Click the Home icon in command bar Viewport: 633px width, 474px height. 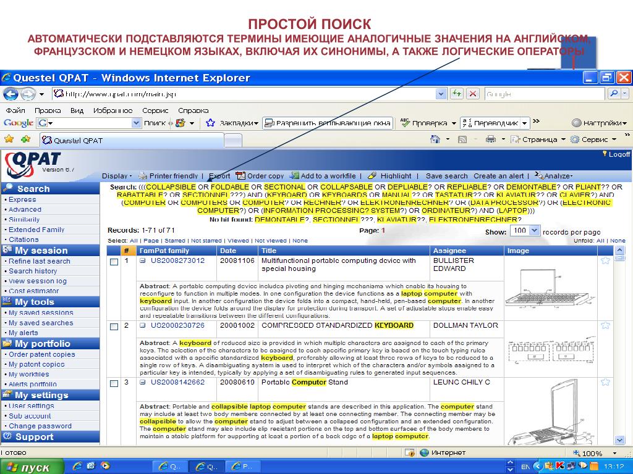click(435, 139)
